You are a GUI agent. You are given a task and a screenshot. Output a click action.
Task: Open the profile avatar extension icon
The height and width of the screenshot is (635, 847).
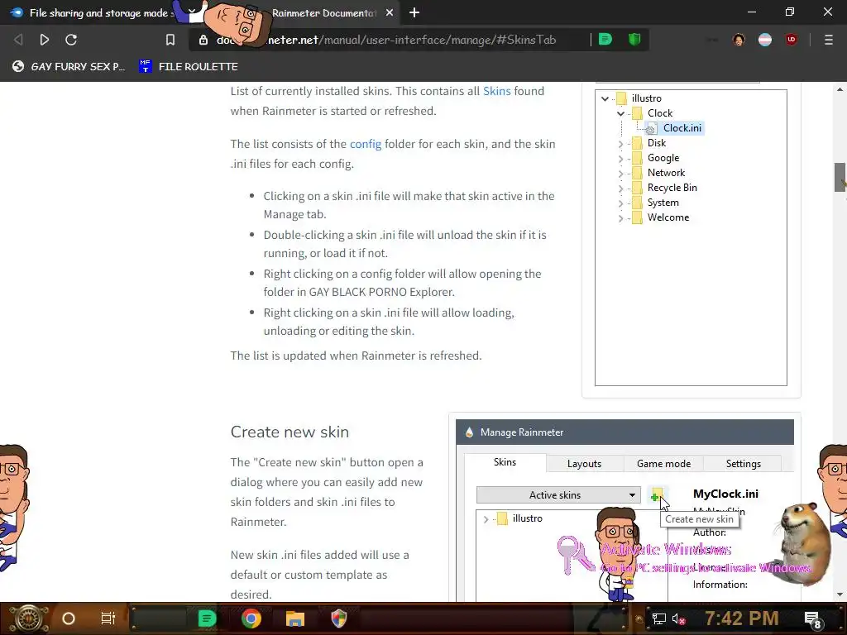click(739, 40)
